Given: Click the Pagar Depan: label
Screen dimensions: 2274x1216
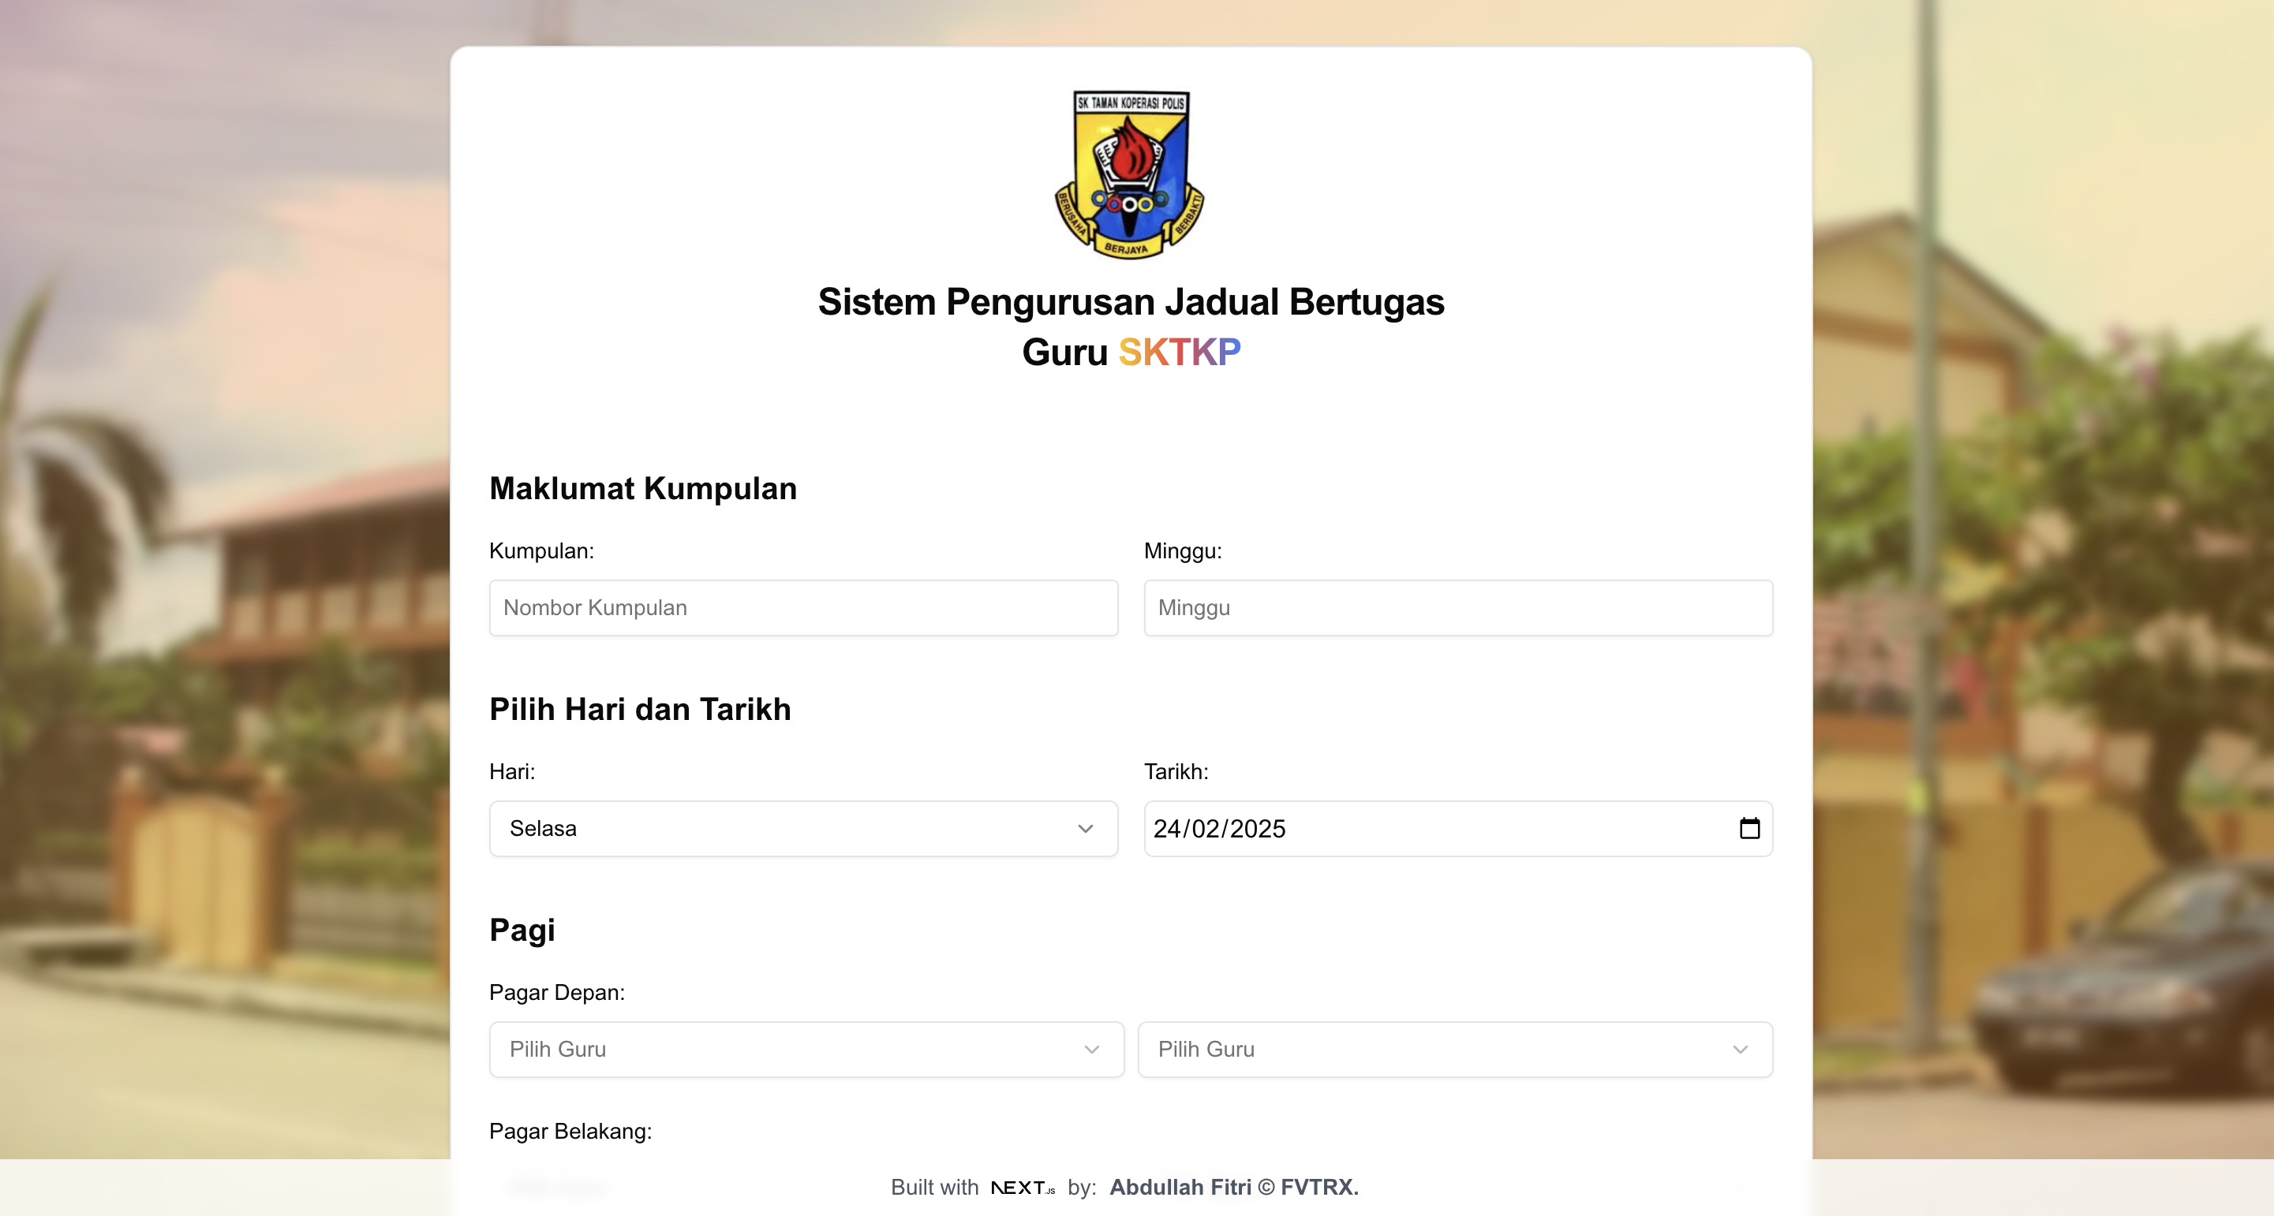Looking at the screenshot, I should point(556,992).
